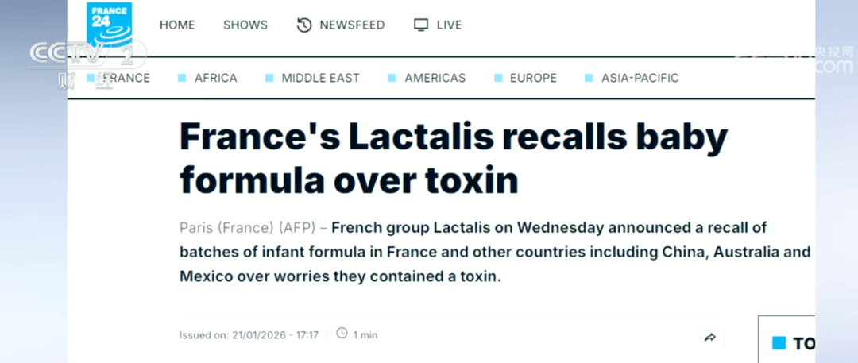Click the 1 min read label
Viewport: 858px width, 363px height.
[365, 335]
